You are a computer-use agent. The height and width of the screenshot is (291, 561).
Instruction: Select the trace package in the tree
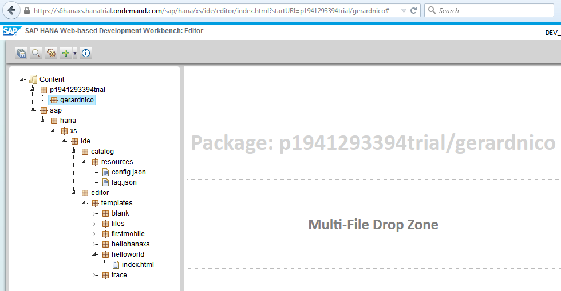[119, 275]
